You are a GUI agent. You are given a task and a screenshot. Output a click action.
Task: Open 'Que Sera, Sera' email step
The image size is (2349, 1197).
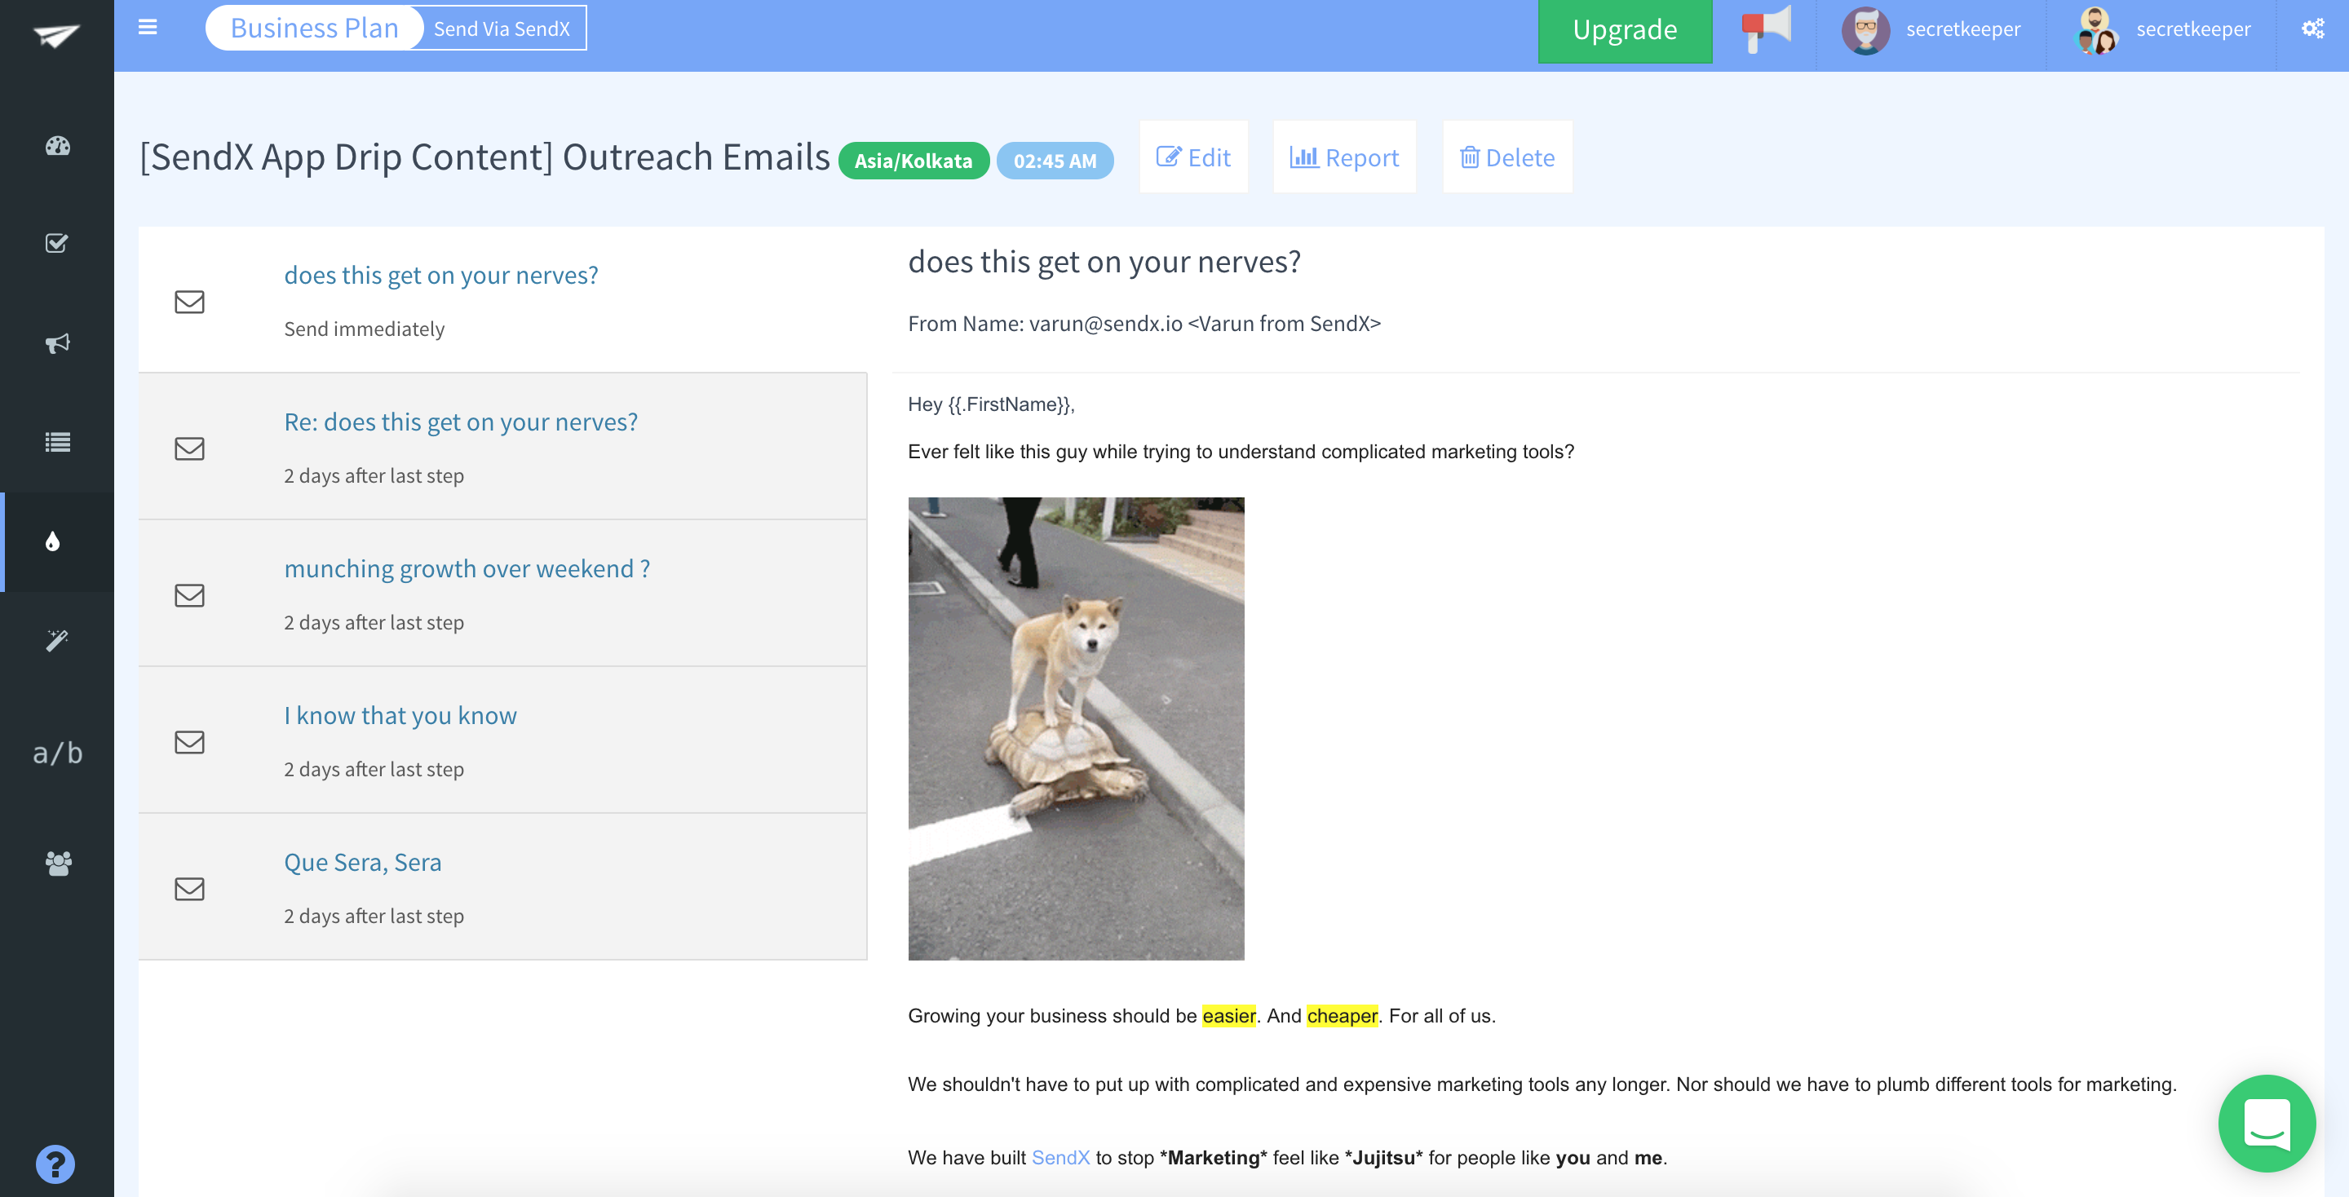(363, 862)
